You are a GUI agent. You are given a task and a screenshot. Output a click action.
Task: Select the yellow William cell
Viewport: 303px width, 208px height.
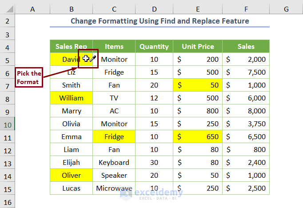pyautogui.click(x=71, y=98)
